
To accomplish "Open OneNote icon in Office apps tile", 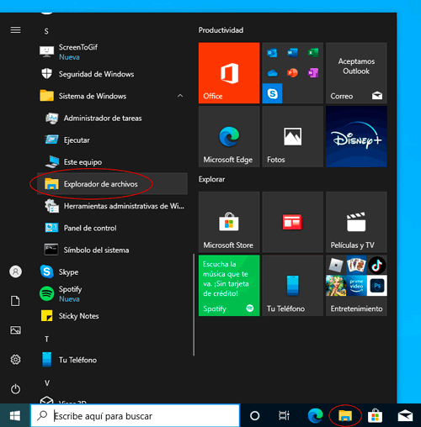I will (313, 73).
